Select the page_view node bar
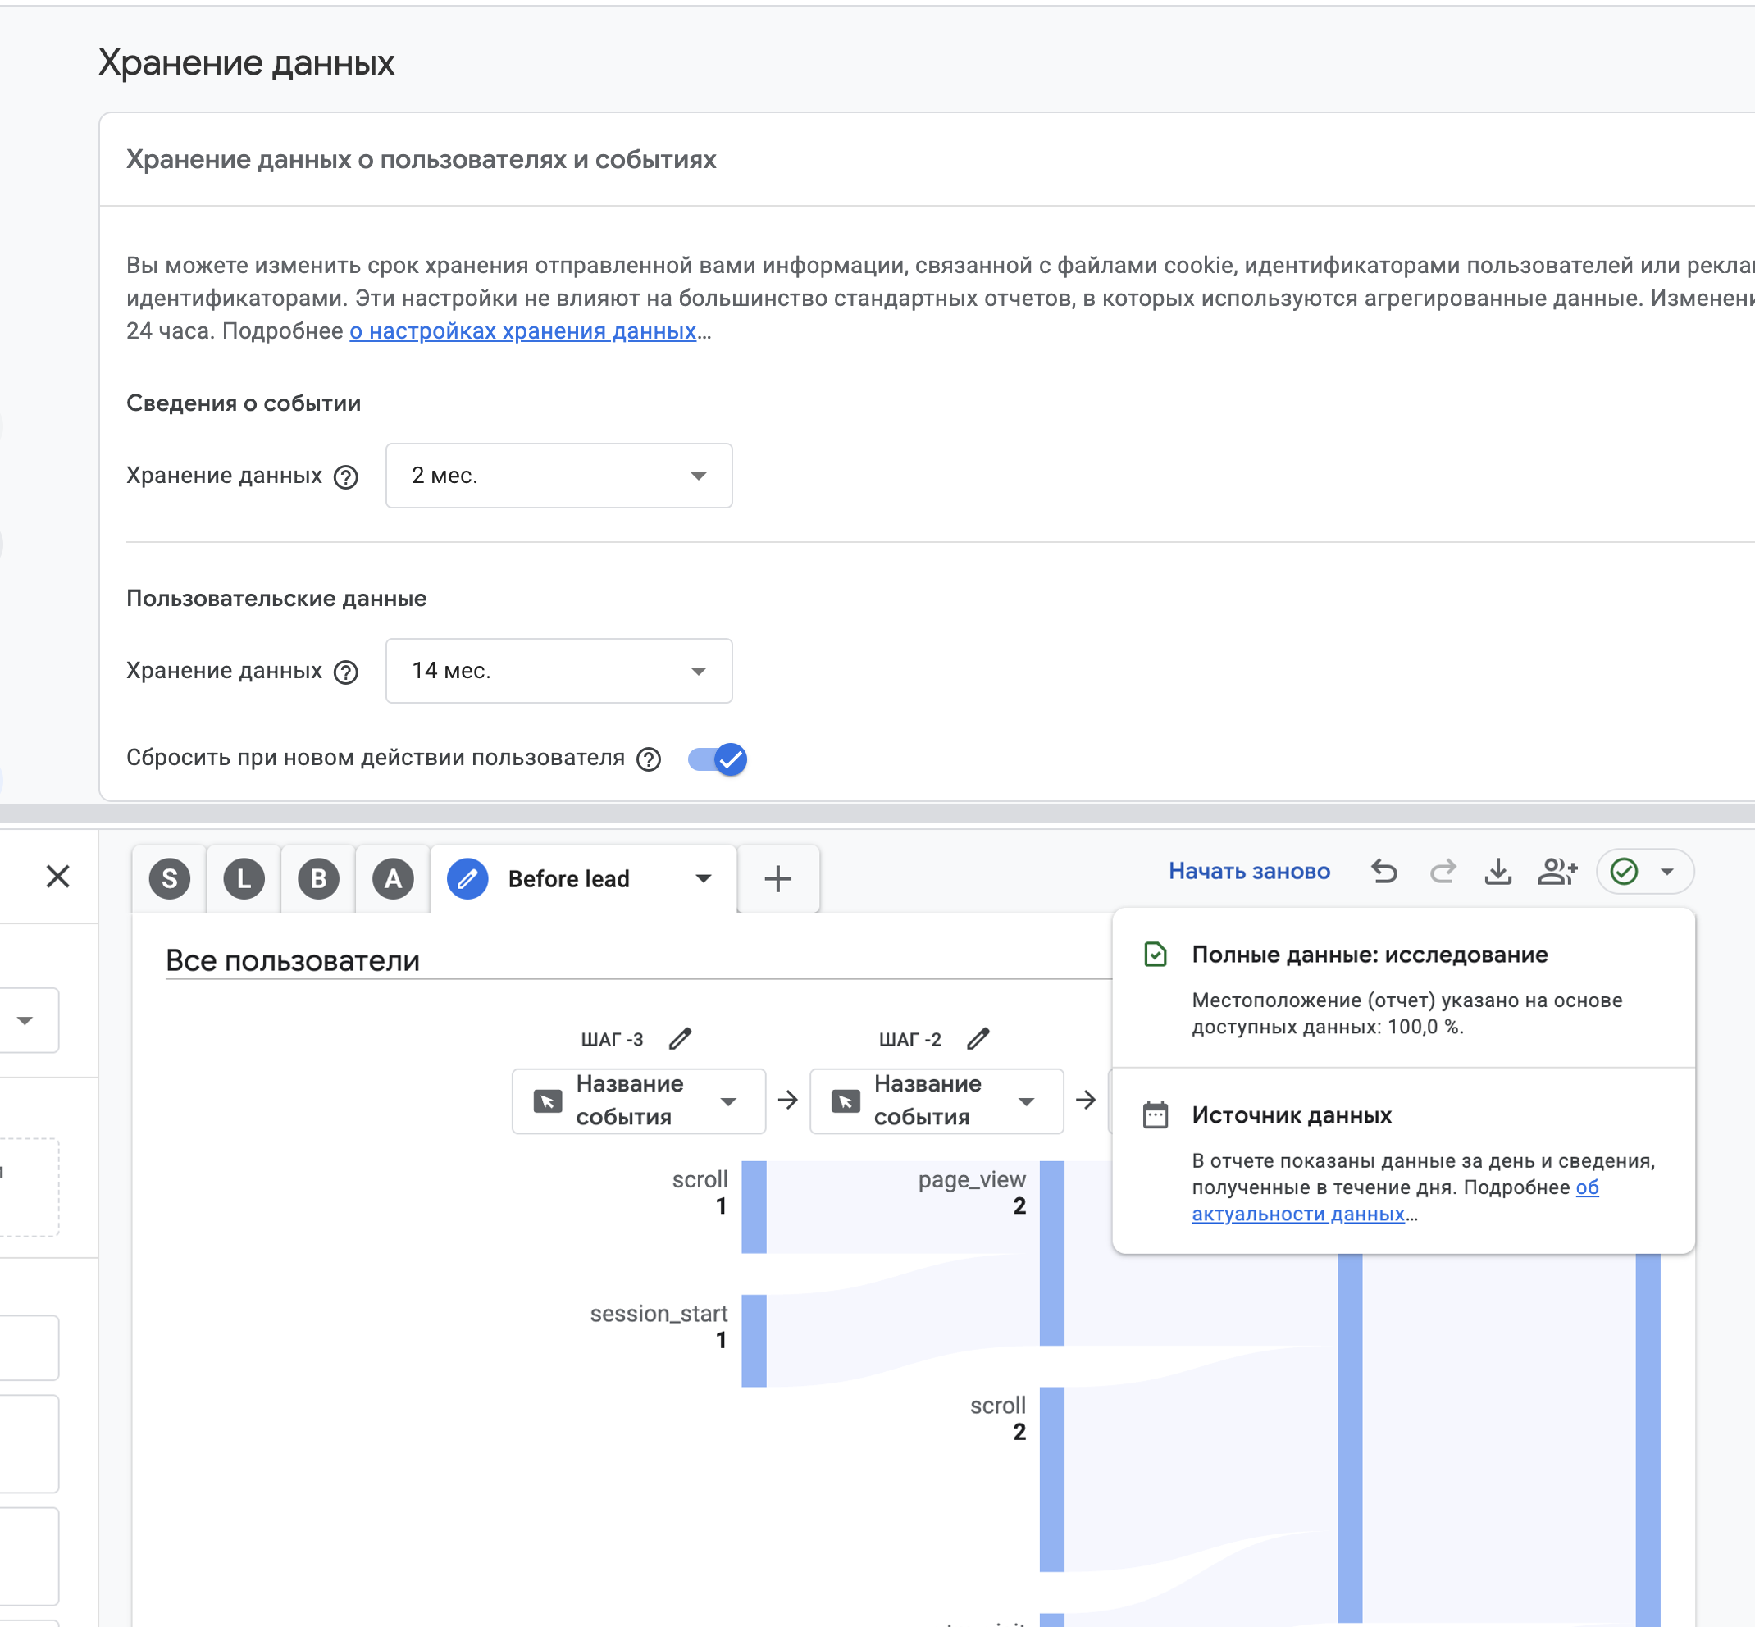The image size is (1755, 1627). point(1051,1253)
